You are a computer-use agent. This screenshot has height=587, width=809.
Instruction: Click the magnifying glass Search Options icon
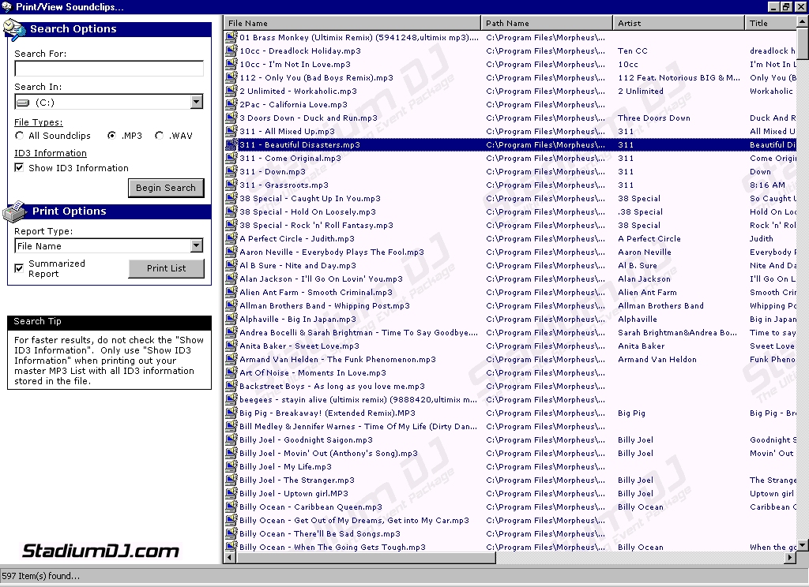click(14, 29)
